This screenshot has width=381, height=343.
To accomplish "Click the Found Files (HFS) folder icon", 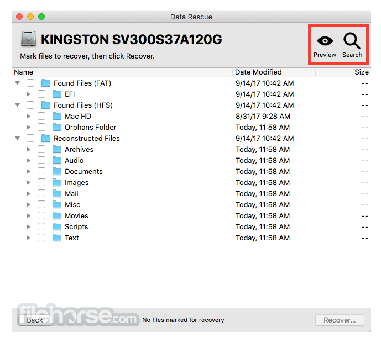I will pyautogui.click(x=46, y=105).
